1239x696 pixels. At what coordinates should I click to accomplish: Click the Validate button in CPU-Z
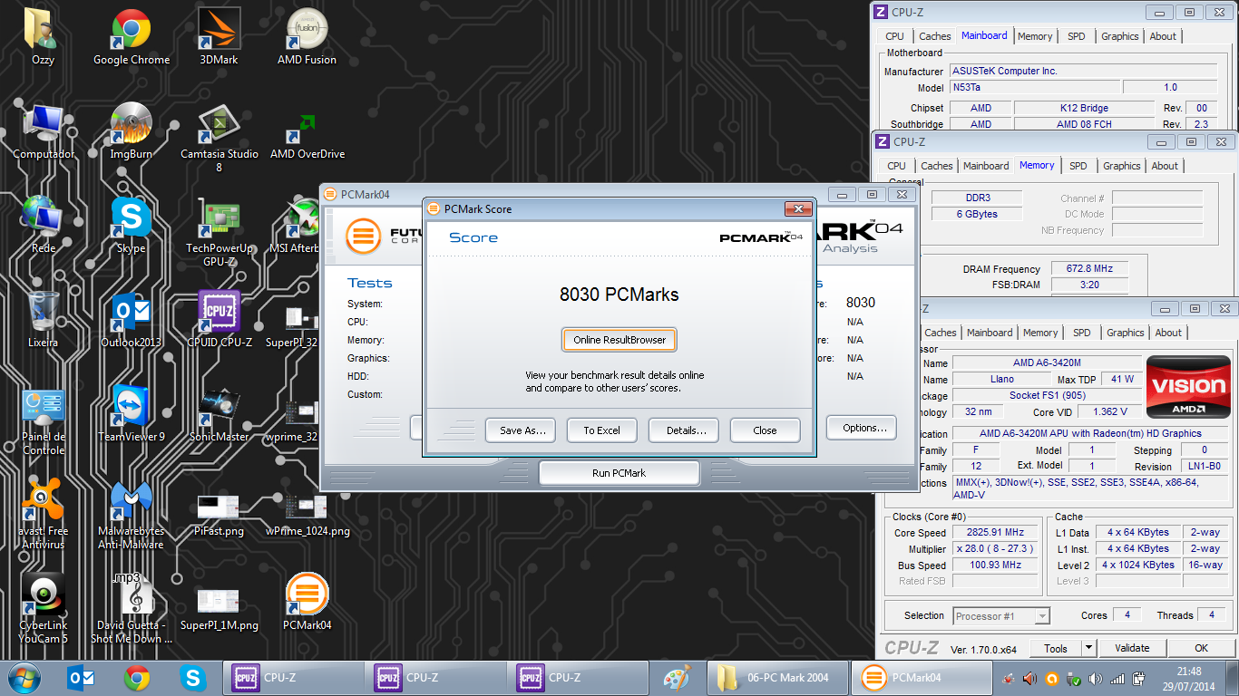(x=1132, y=648)
